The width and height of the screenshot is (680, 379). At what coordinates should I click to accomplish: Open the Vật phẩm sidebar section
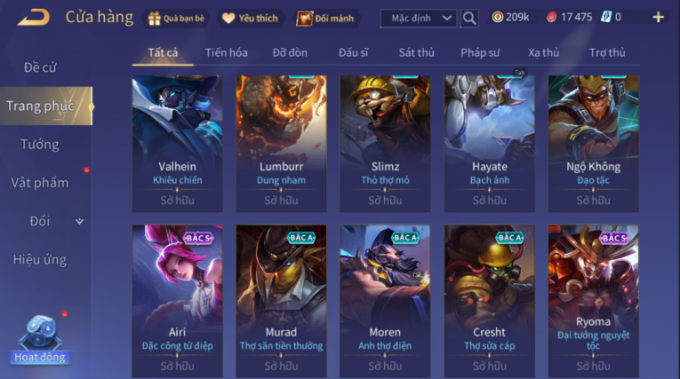[40, 183]
